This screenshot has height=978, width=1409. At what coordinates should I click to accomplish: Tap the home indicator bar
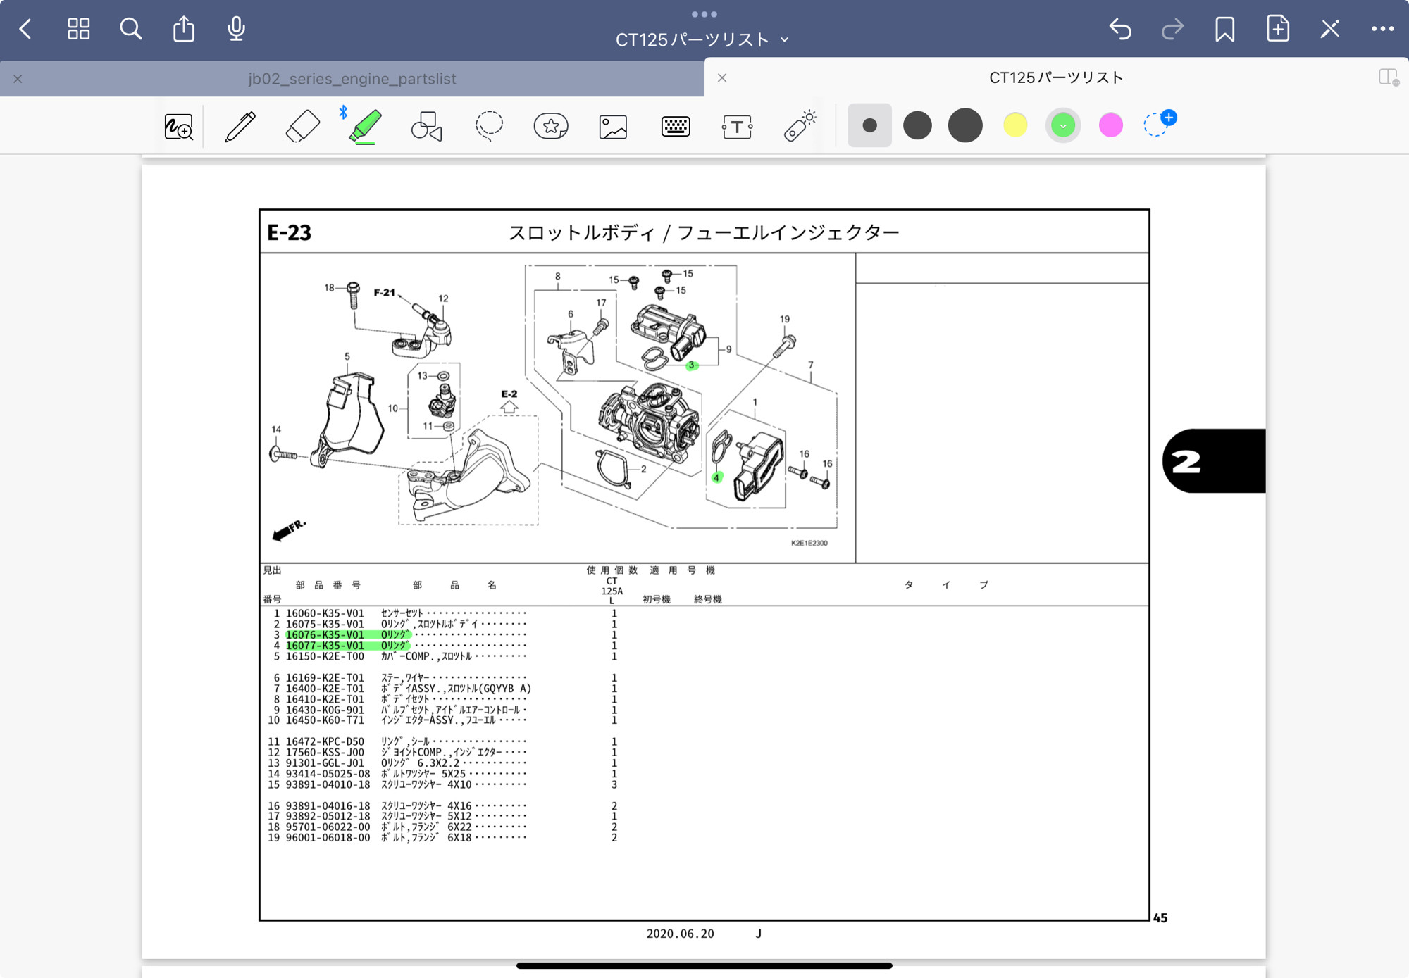click(x=704, y=965)
